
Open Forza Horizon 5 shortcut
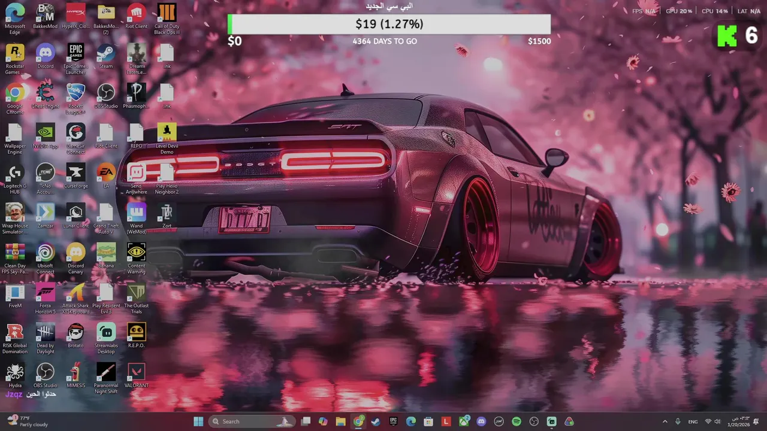click(x=46, y=298)
